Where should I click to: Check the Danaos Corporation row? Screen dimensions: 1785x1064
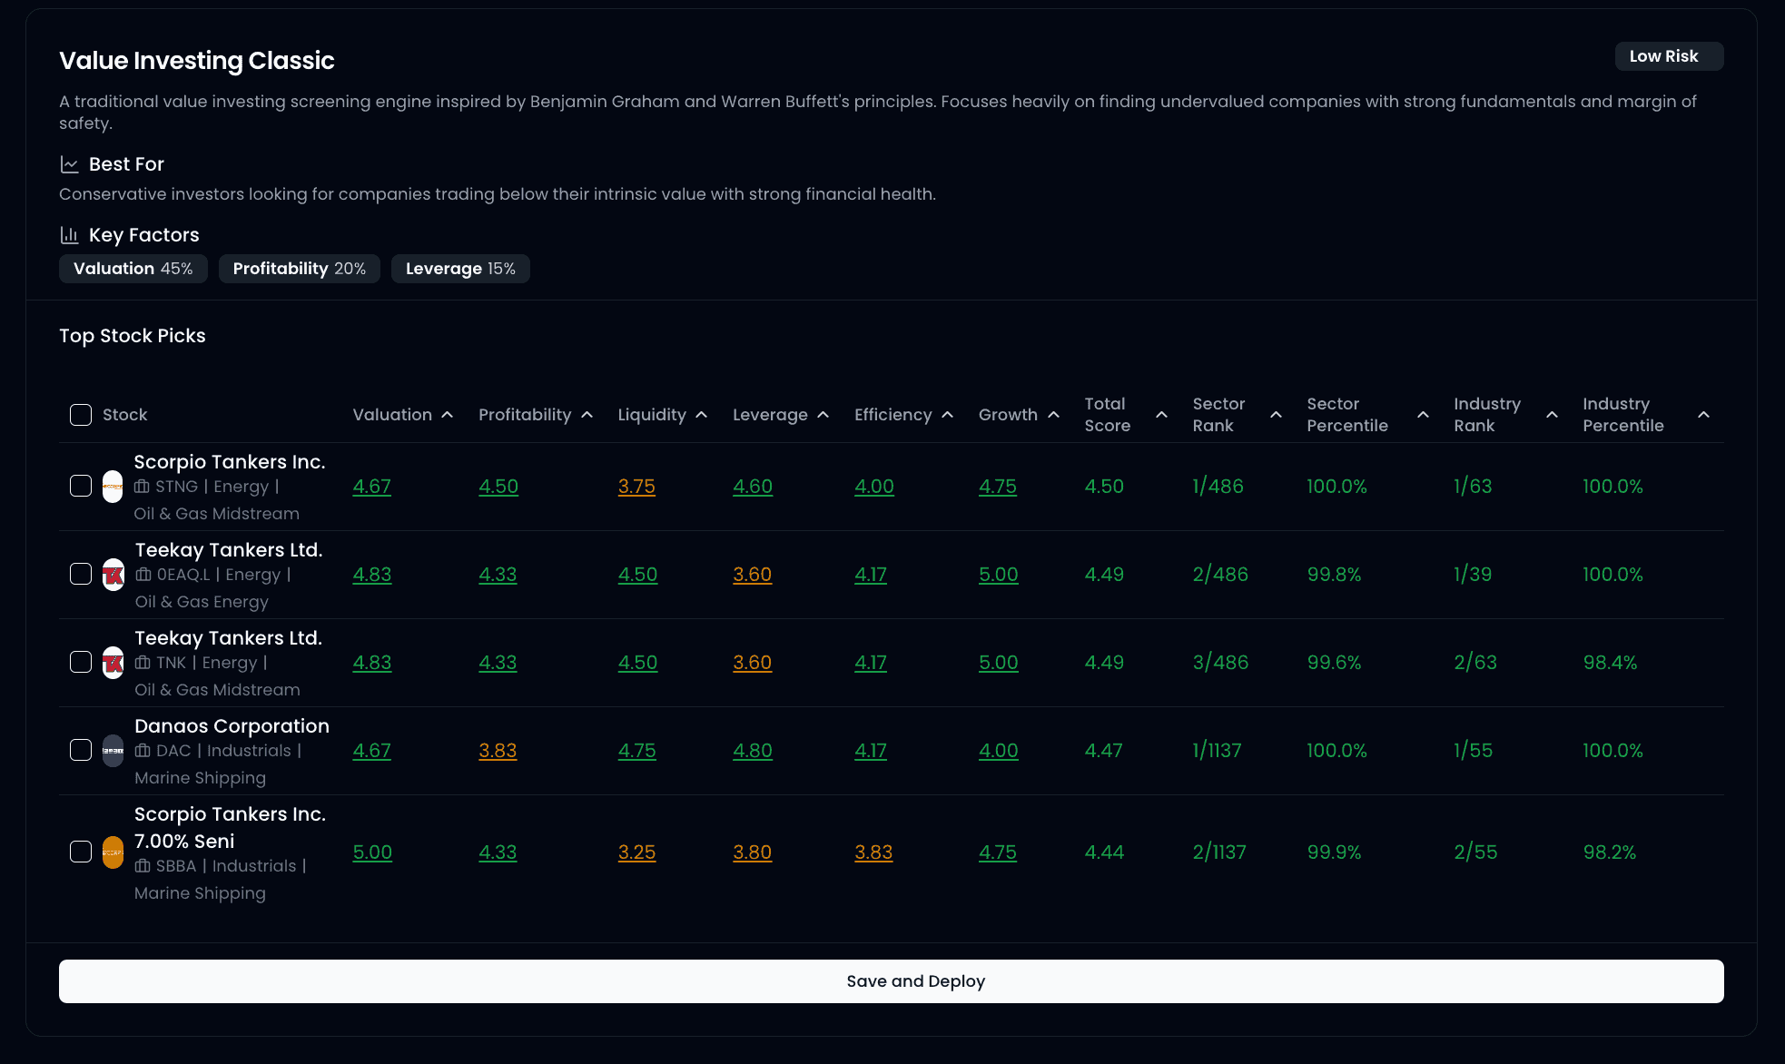pos(81,750)
